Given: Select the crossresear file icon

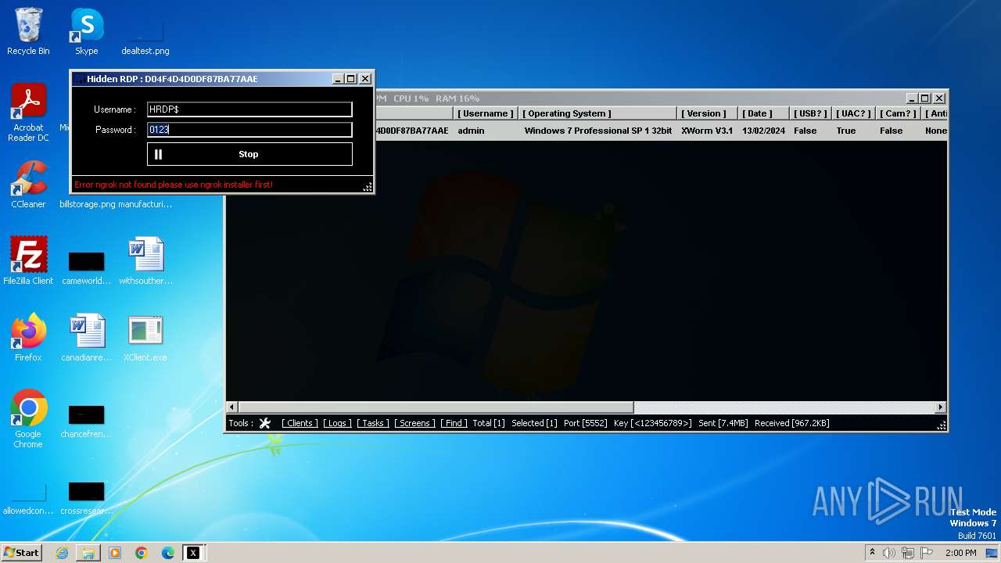Looking at the screenshot, I should click(x=86, y=497).
